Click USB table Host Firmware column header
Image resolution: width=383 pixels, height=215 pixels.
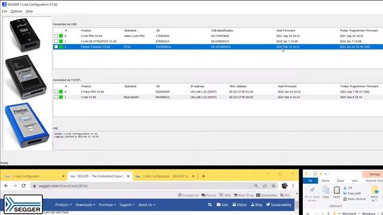(285, 30)
